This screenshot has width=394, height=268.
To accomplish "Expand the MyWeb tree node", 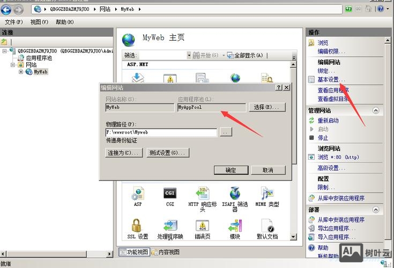I will click(x=21, y=72).
